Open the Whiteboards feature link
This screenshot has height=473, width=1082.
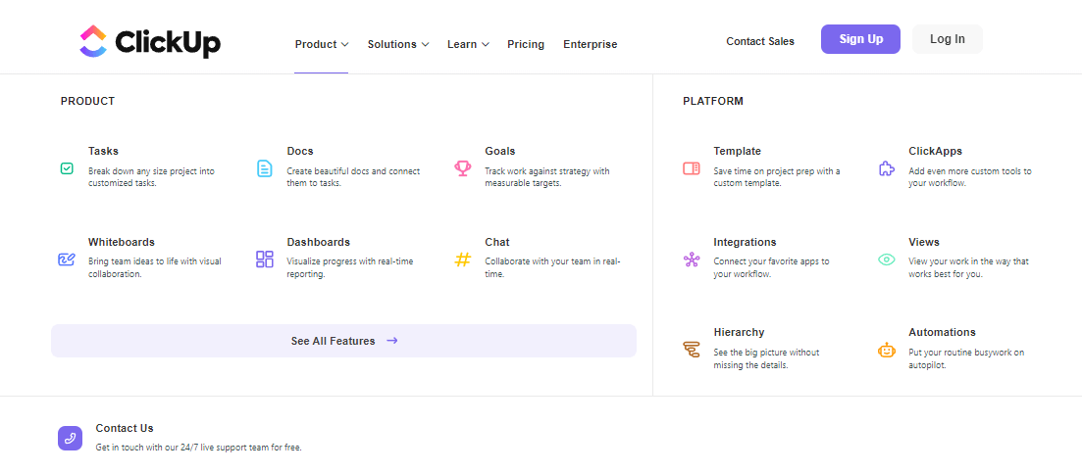coord(122,242)
